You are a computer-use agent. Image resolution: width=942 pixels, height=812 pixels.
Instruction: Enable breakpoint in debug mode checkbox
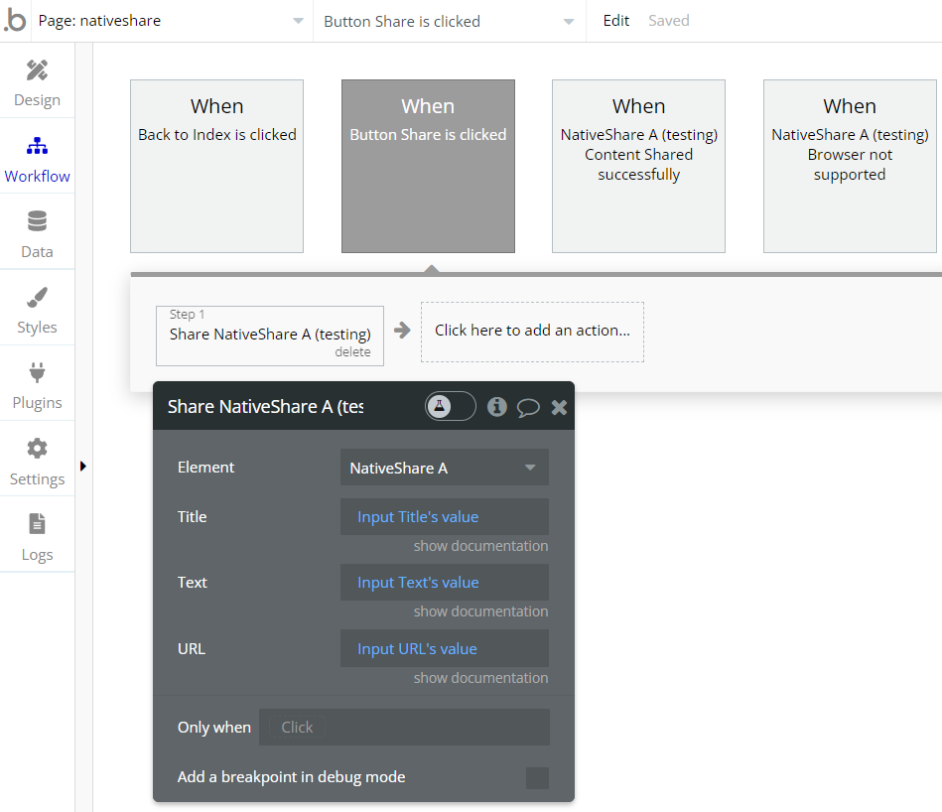537,778
